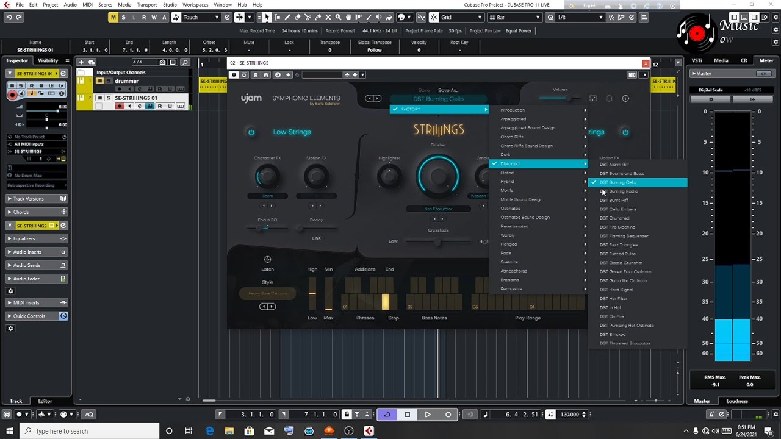This screenshot has width=781, height=439.
Task: Open Microsoft Edge from the taskbar
Action: pos(209,431)
